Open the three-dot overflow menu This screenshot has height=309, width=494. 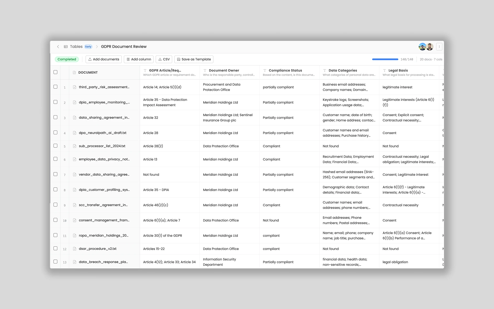[x=439, y=46]
